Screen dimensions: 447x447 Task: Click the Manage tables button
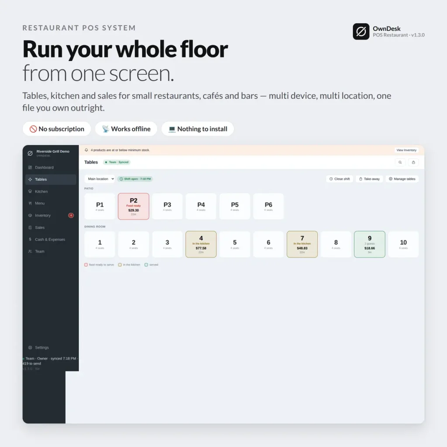pyautogui.click(x=402, y=179)
